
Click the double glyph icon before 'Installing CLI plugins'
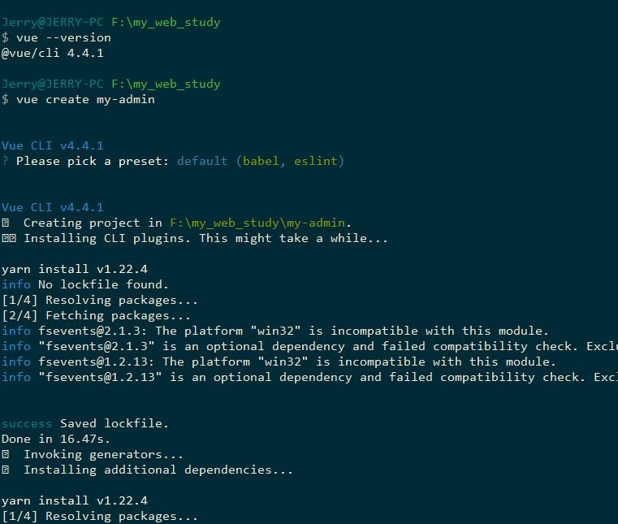point(9,239)
